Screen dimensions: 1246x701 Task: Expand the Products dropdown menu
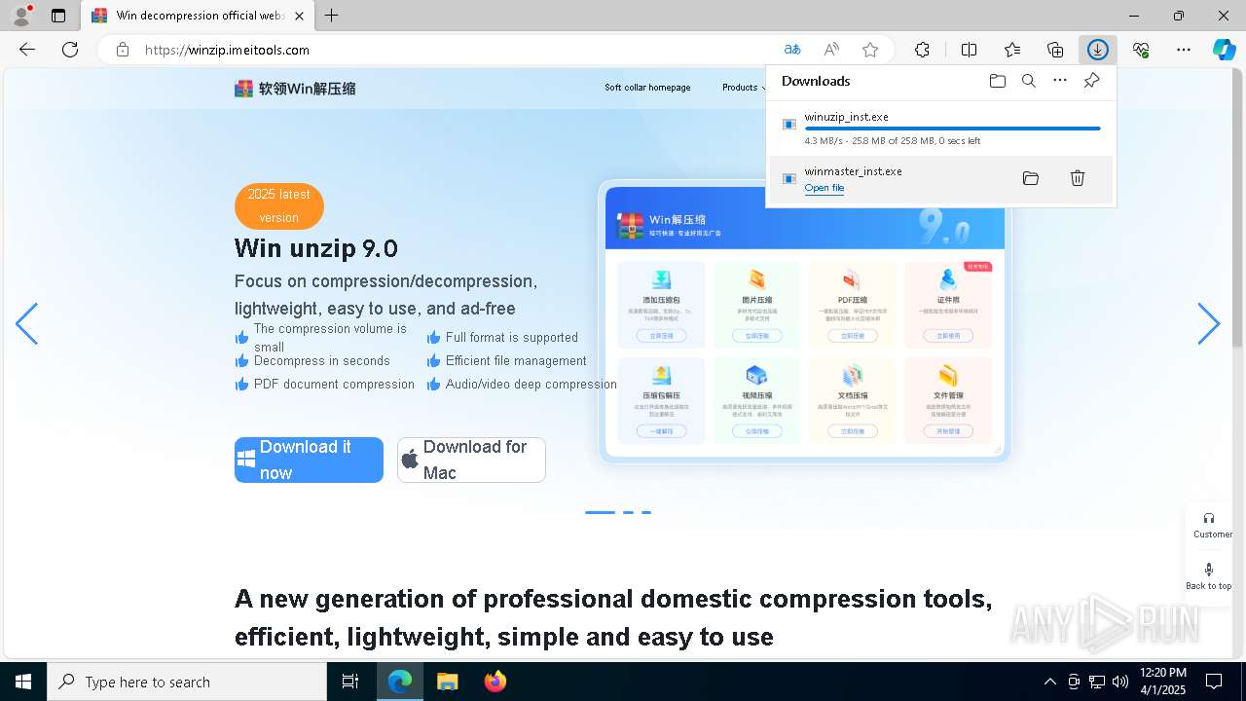click(x=744, y=88)
